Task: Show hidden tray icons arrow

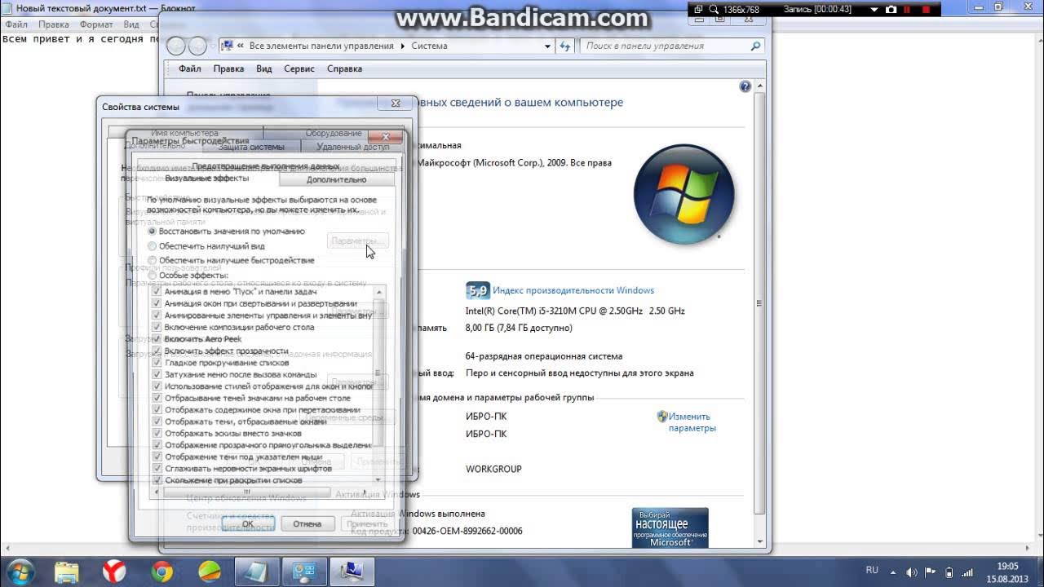Action: 894,572
